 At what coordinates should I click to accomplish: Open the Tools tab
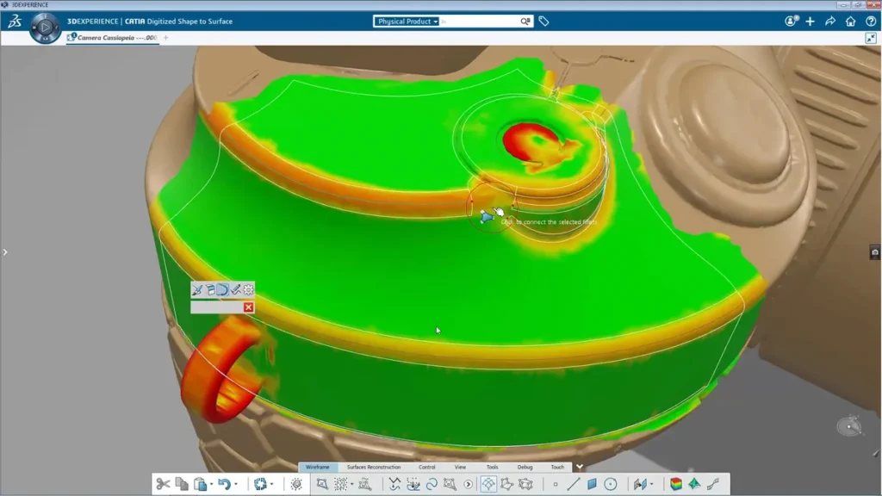tap(492, 467)
